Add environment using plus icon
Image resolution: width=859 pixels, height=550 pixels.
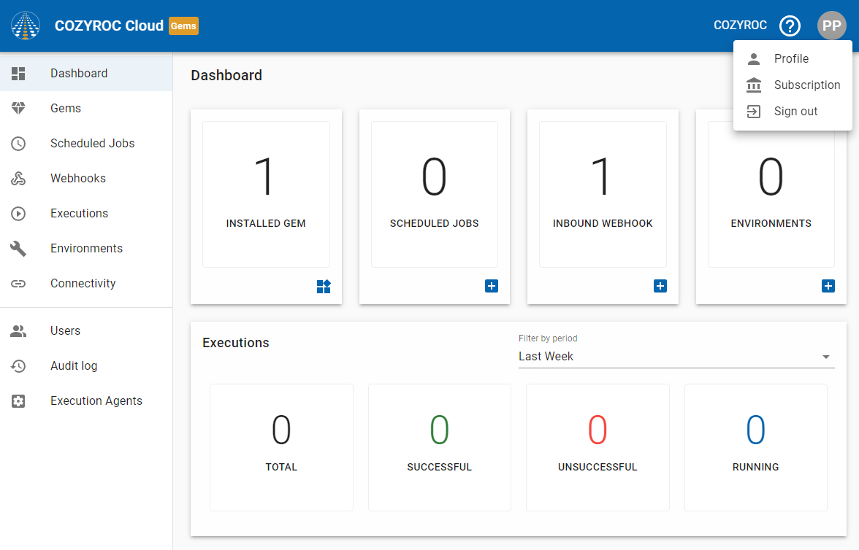[828, 286]
